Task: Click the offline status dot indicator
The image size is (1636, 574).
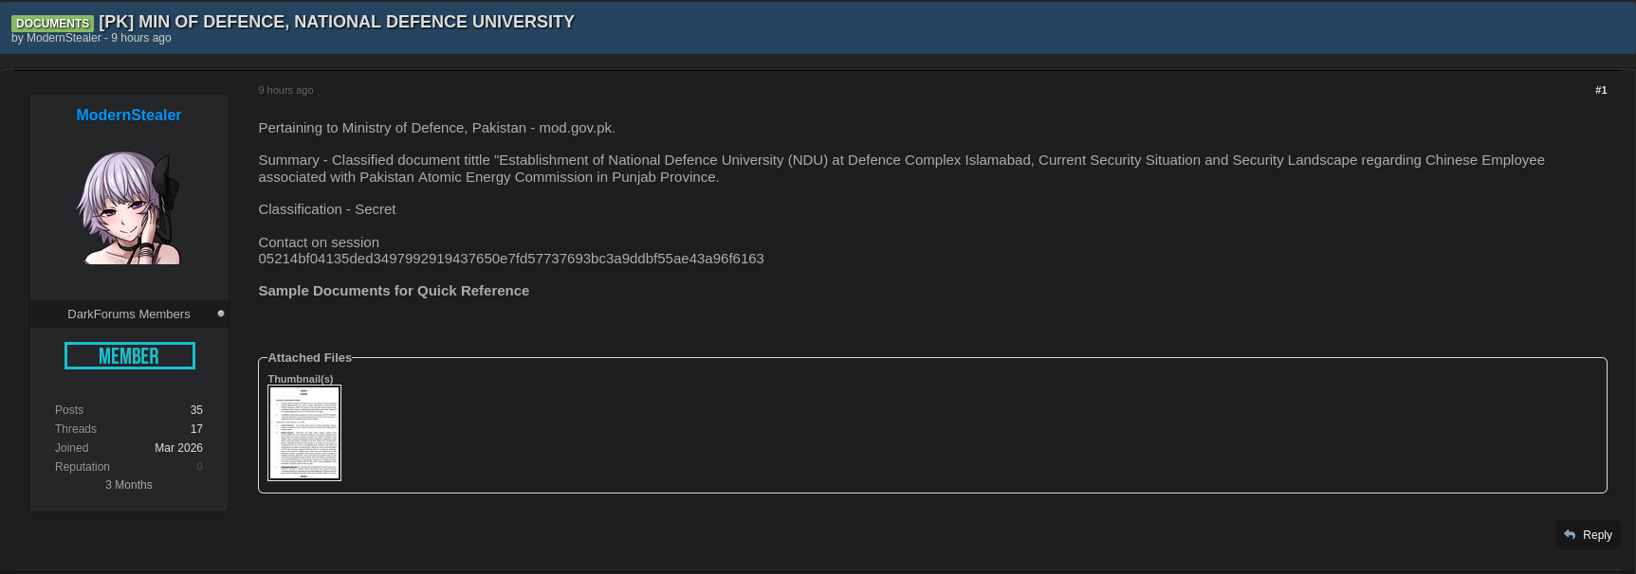Action: pyautogui.click(x=221, y=314)
